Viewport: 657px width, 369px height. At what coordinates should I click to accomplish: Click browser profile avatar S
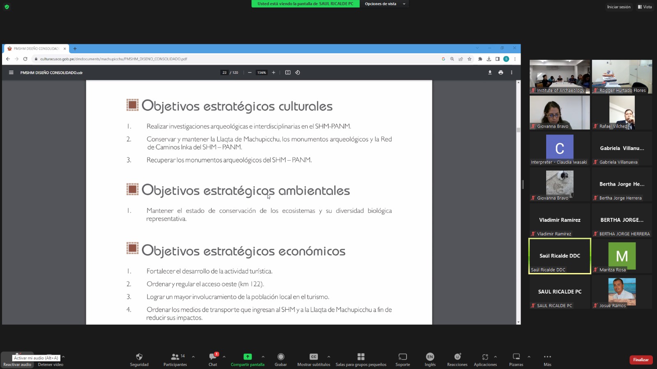506,59
